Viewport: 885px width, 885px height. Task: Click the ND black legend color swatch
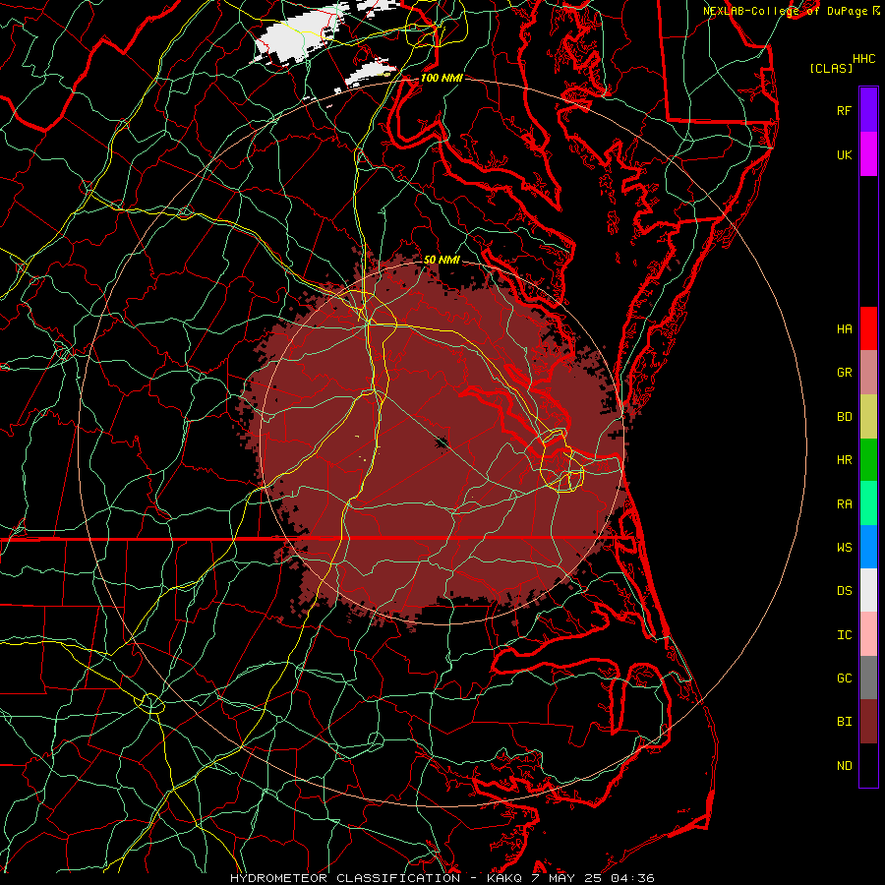click(x=868, y=765)
